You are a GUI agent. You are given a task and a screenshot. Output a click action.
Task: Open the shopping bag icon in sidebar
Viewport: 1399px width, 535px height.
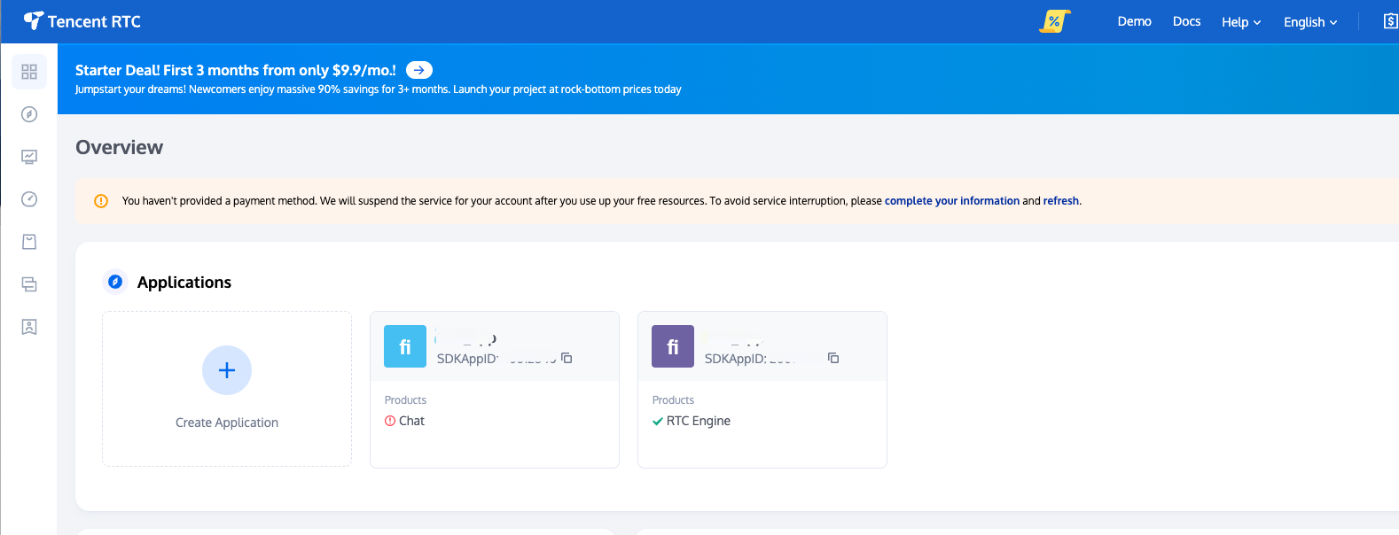pyautogui.click(x=29, y=242)
